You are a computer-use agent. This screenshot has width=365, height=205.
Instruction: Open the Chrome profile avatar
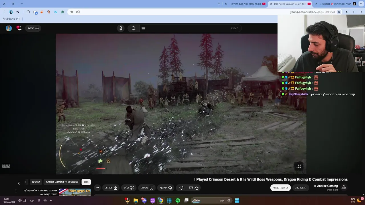click(11, 12)
